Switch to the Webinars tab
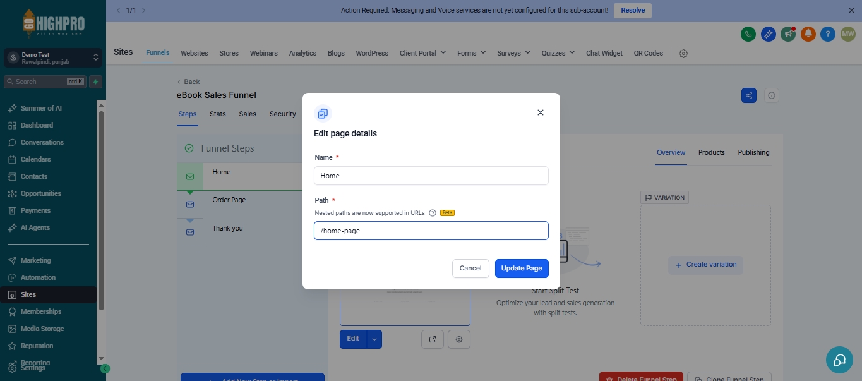This screenshot has width=862, height=381. pyautogui.click(x=263, y=53)
